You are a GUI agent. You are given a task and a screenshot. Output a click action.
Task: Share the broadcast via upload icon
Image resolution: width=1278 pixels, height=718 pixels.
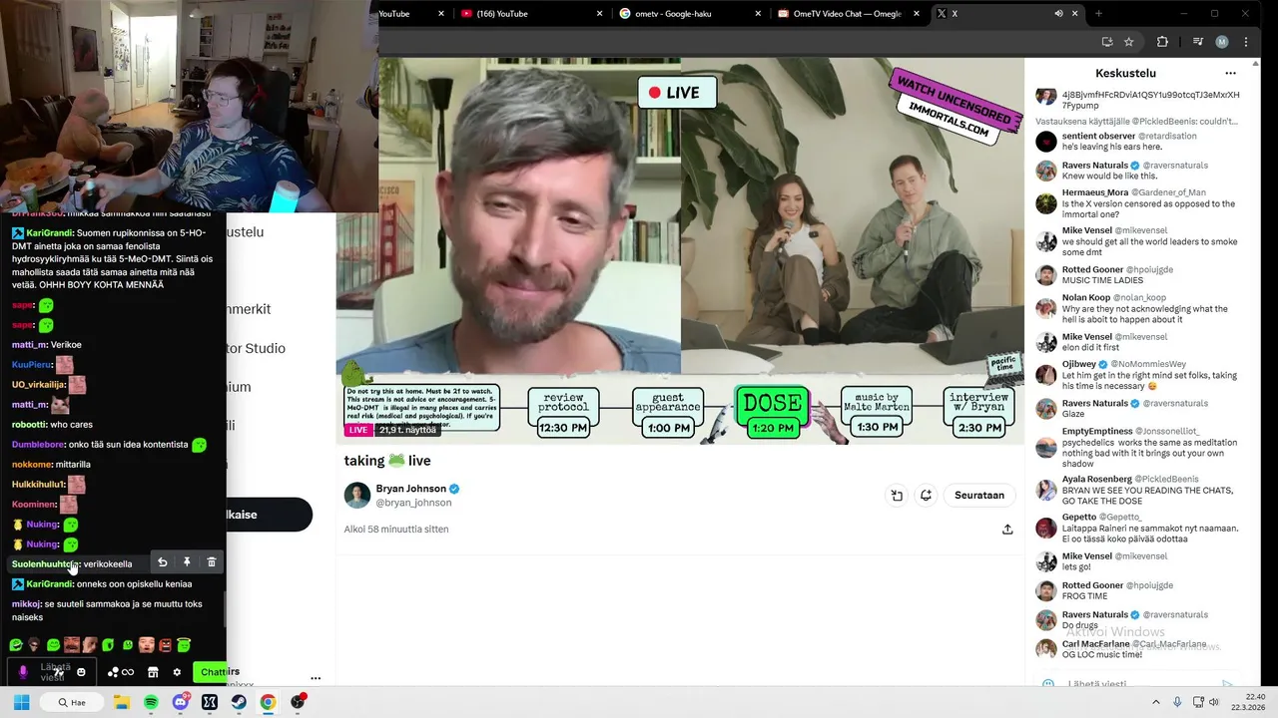(x=1007, y=530)
